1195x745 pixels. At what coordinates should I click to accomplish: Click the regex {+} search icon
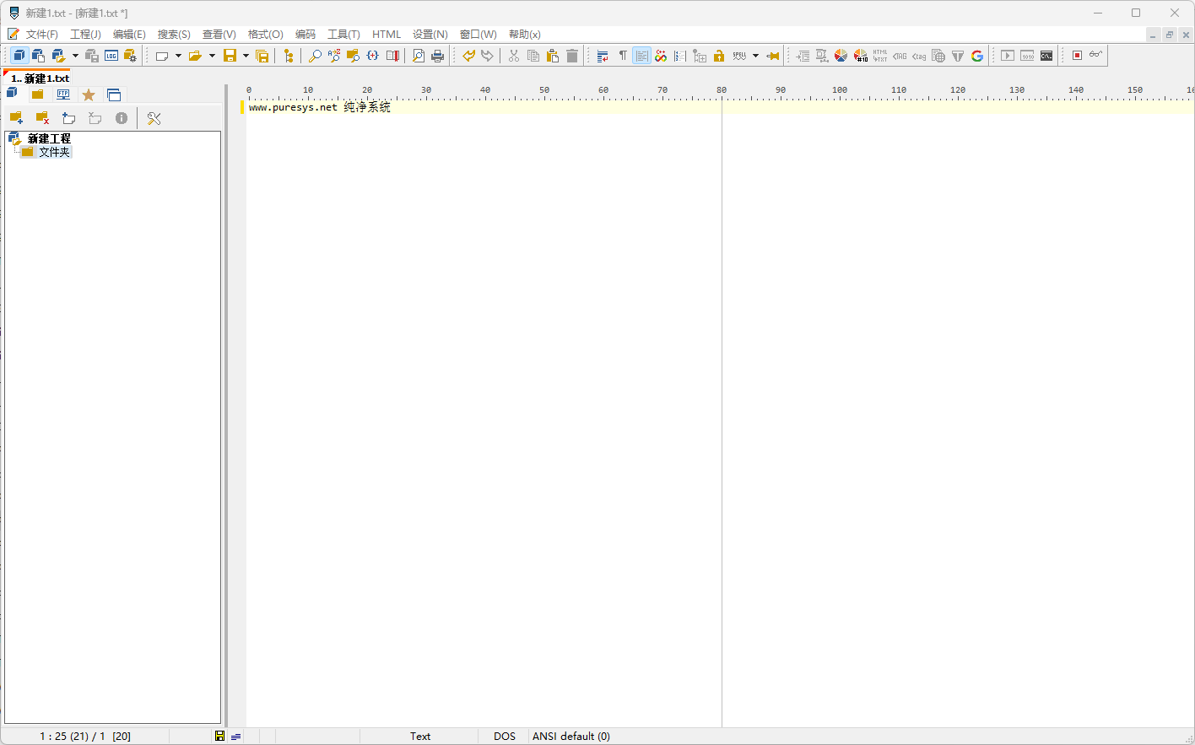372,55
